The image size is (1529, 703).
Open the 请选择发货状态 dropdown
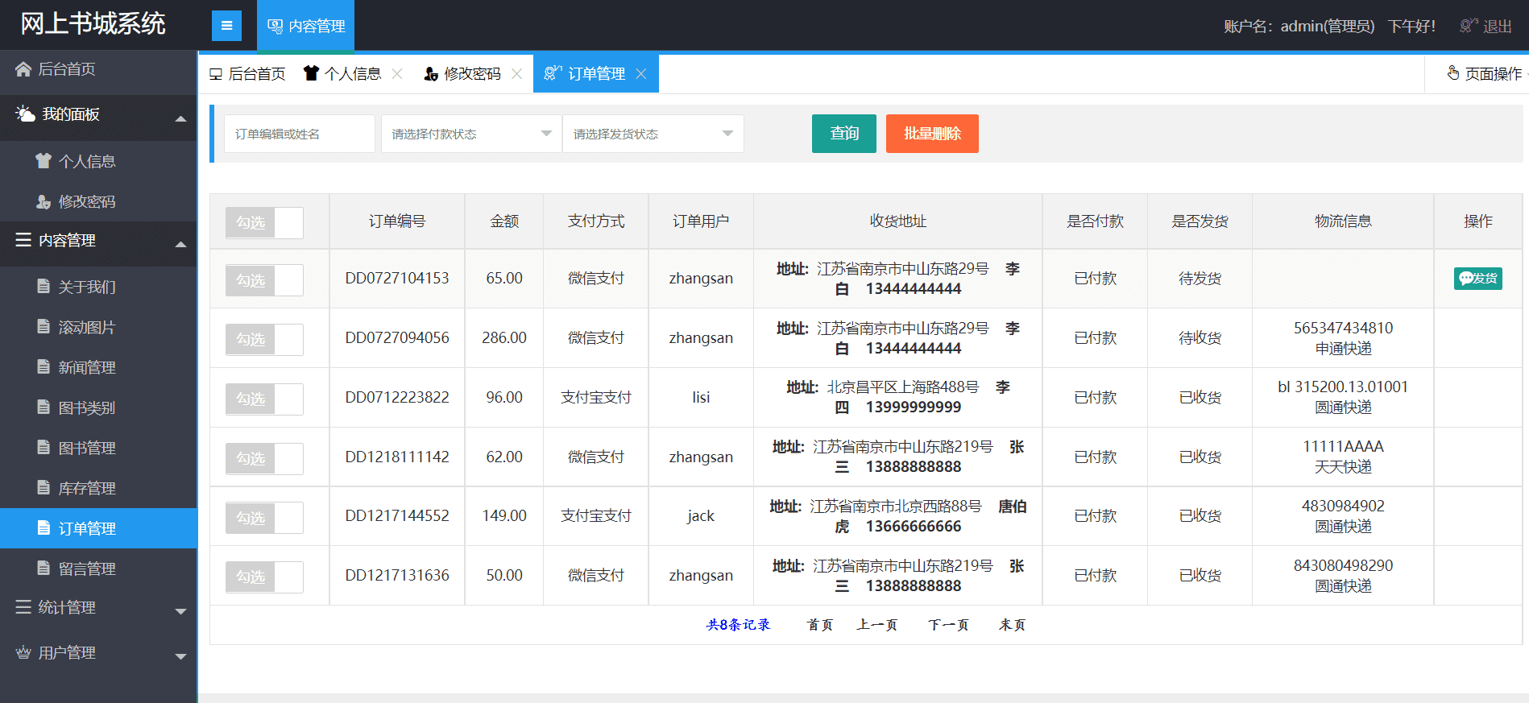653,134
